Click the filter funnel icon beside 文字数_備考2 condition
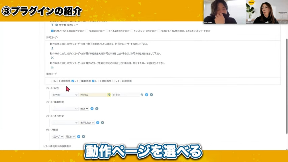Viewport: 288px width, 162px height. pos(52,25)
